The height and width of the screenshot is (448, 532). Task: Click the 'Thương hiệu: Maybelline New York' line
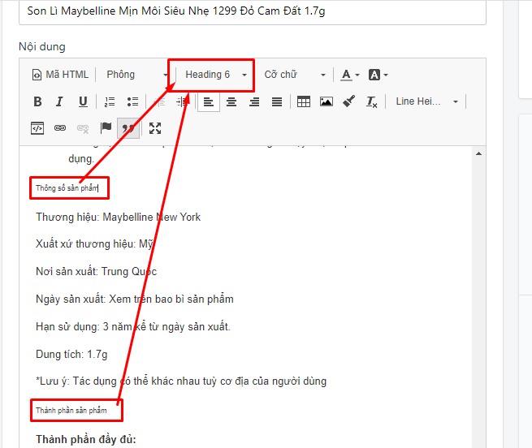118,217
